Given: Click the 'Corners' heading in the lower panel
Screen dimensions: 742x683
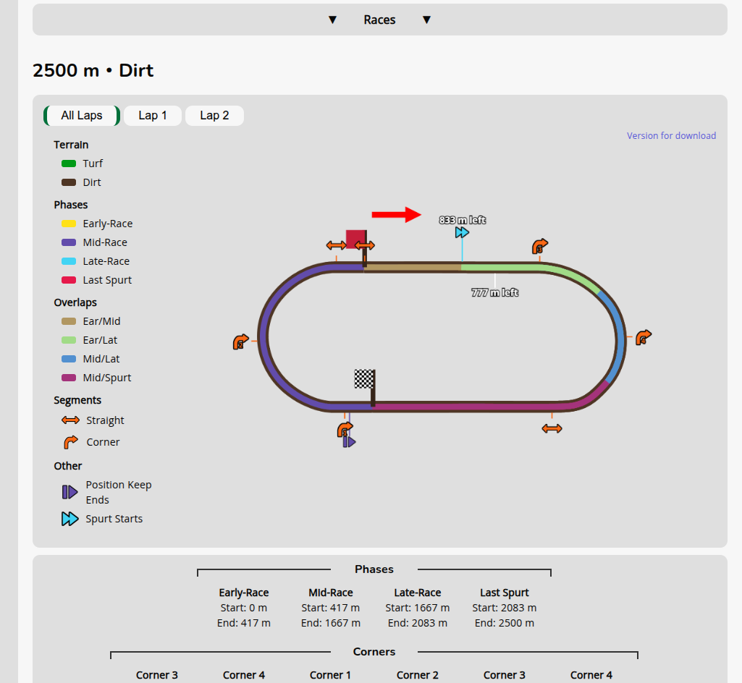Looking at the screenshot, I should pos(374,652).
